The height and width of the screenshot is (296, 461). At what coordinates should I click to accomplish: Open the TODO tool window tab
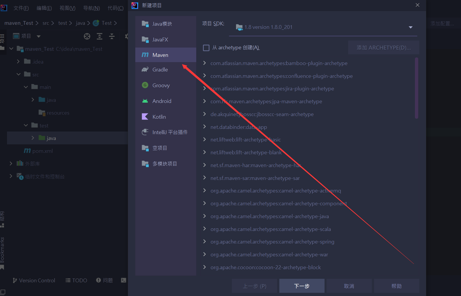pyautogui.click(x=76, y=280)
